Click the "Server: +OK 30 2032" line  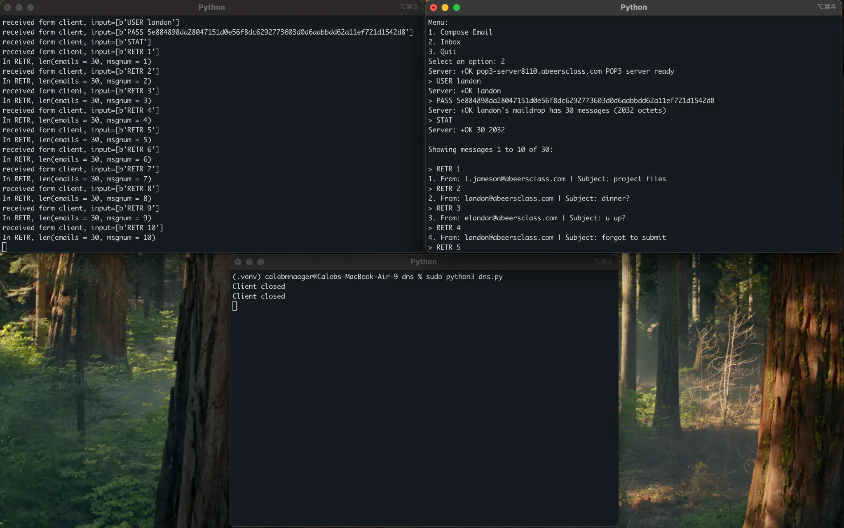(467, 130)
